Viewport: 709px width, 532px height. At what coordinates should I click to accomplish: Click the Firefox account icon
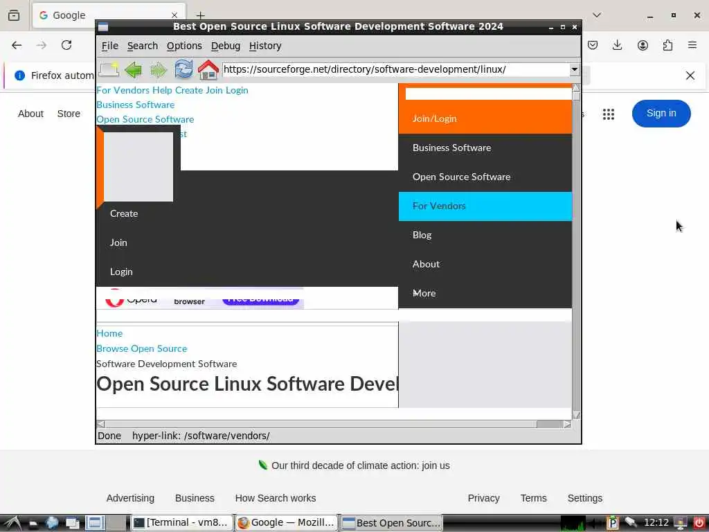coord(643,45)
